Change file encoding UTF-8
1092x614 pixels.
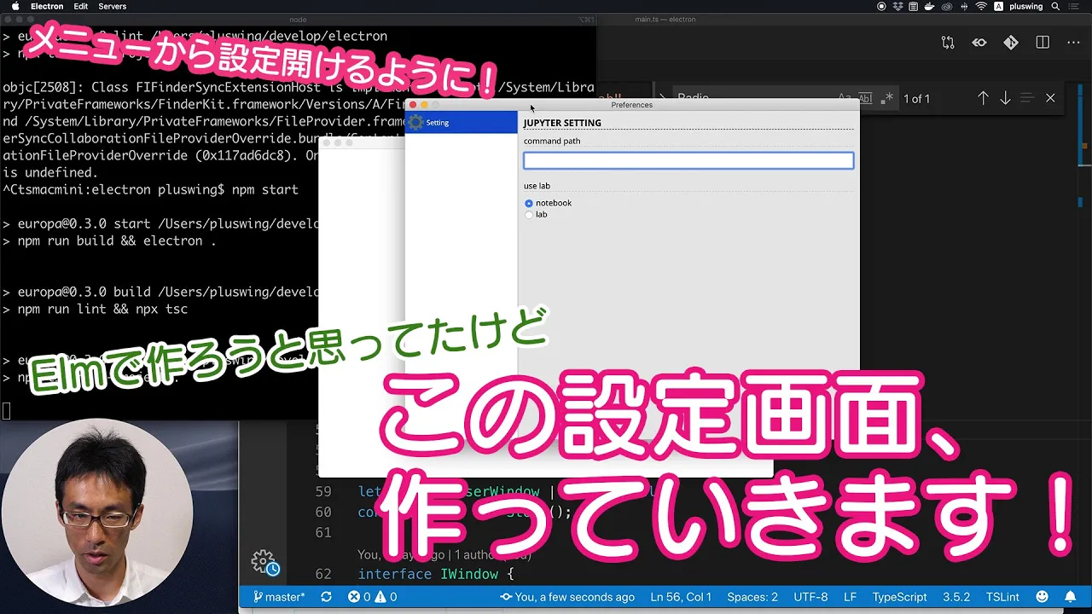click(x=810, y=597)
